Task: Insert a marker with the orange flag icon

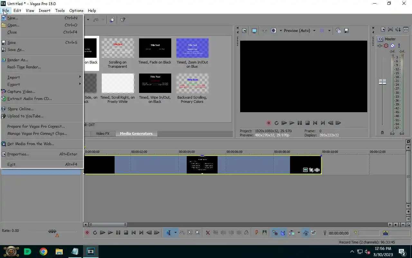Action: point(257,233)
